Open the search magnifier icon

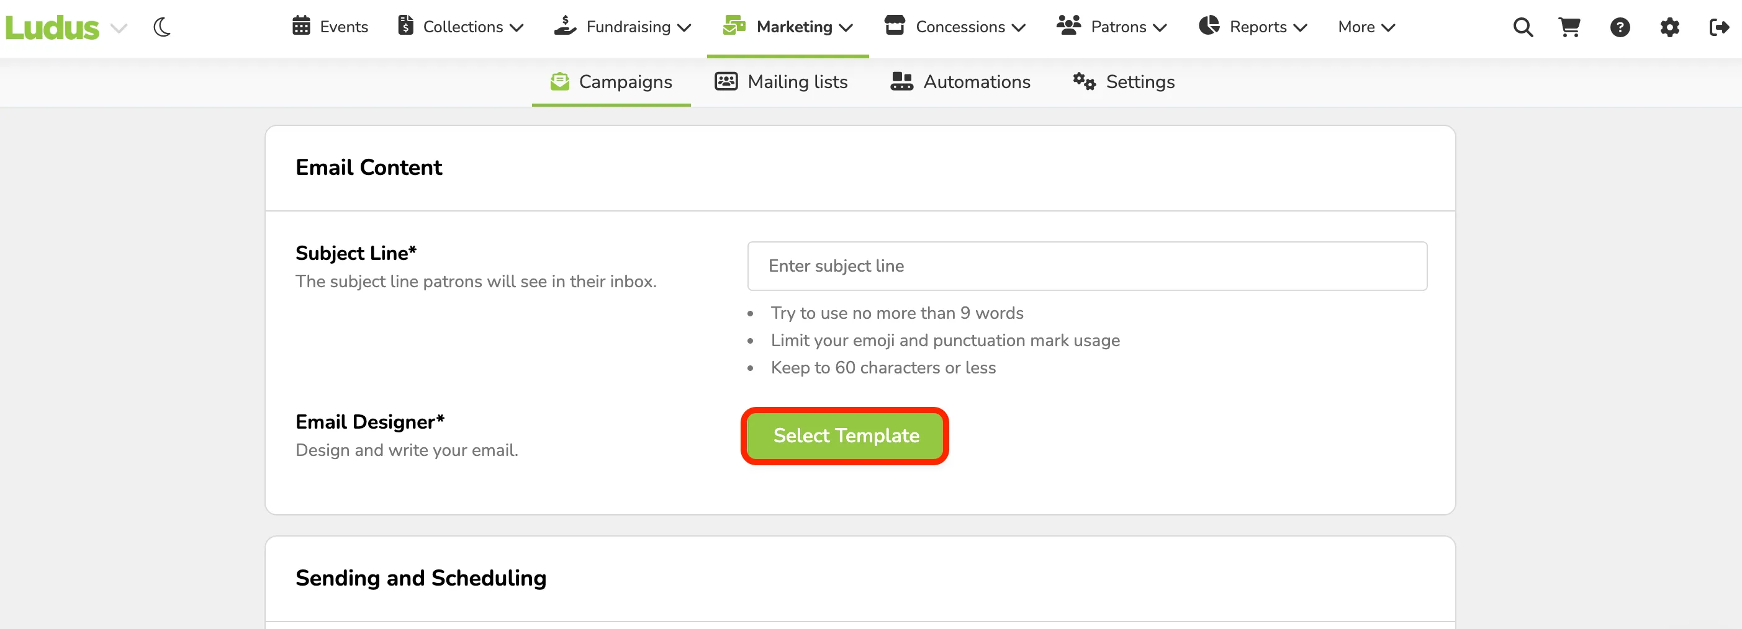click(x=1523, y=27)
